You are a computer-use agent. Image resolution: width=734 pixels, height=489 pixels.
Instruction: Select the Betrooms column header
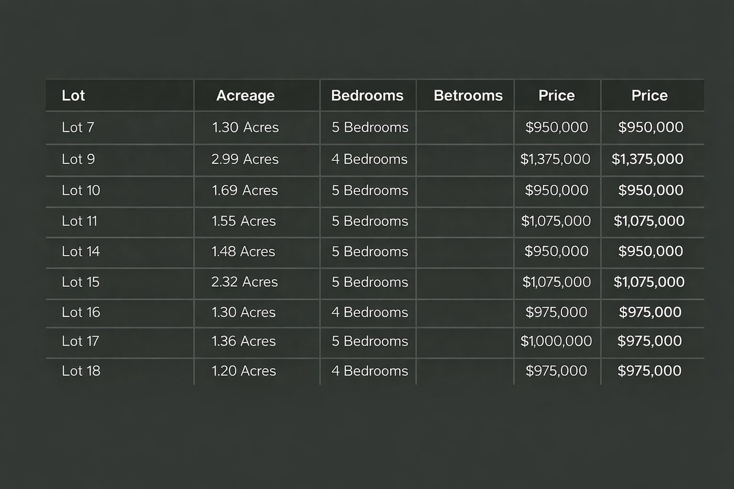click(468, 96)
